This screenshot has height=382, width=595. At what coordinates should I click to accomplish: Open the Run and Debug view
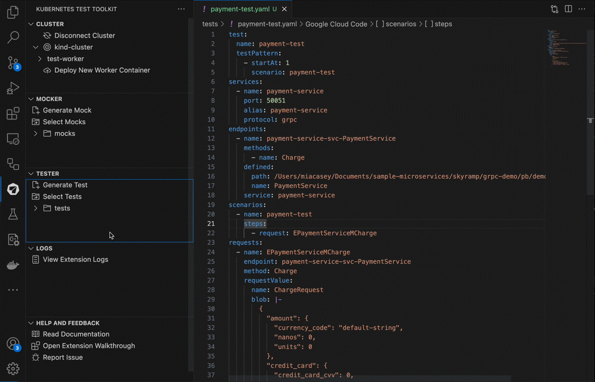click(x=13, y=88)
